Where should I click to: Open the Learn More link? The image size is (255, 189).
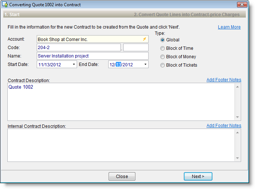(229, 27)
